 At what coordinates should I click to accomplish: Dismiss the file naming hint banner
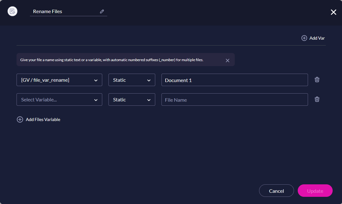(x=227, y=61)
